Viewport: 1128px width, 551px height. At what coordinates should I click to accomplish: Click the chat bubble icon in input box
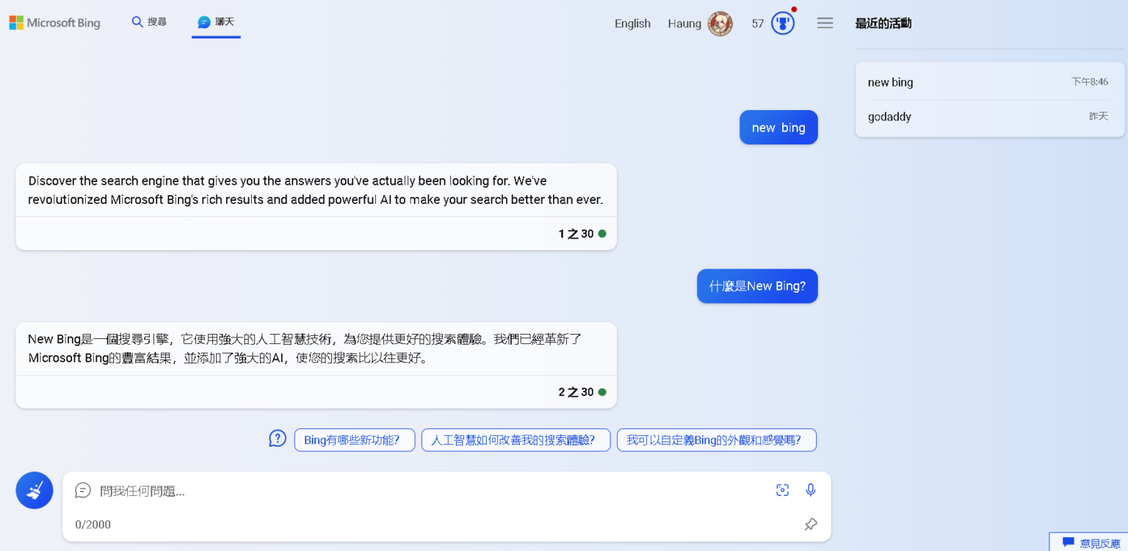click(82, 490)
